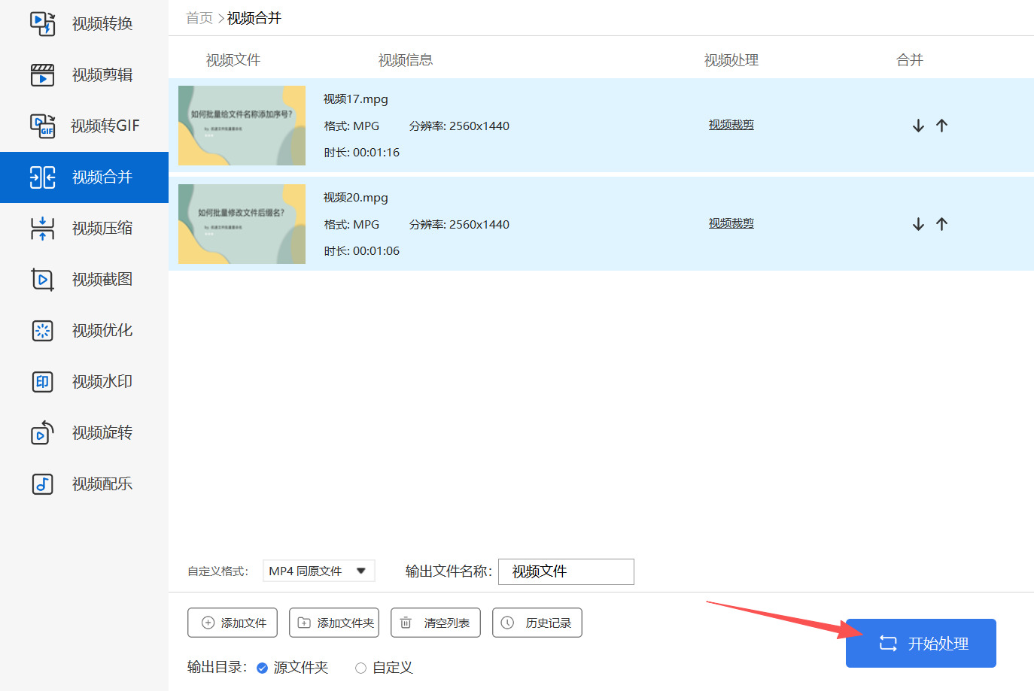1034x691 pixels.
Task: Move 视频20.mpg down using arrow
Action: (x=918, y=224)
